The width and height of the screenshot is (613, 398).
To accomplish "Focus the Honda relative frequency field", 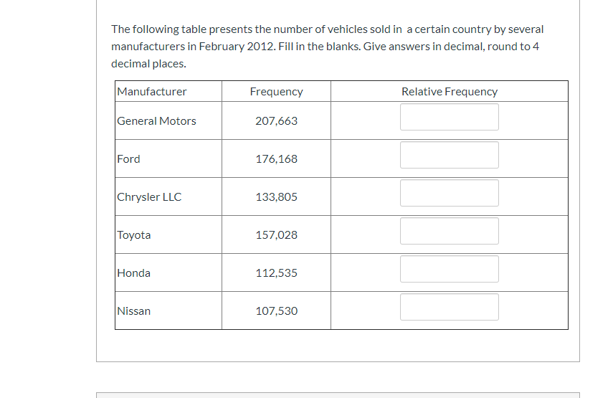I will click(x=449, y=269).
